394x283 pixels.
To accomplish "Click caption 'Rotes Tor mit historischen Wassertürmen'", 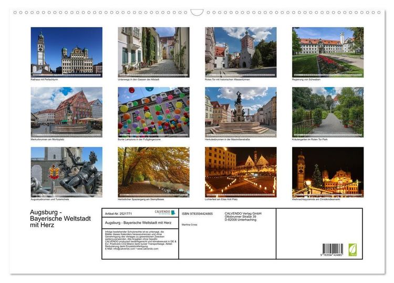I will pos(227,80).
